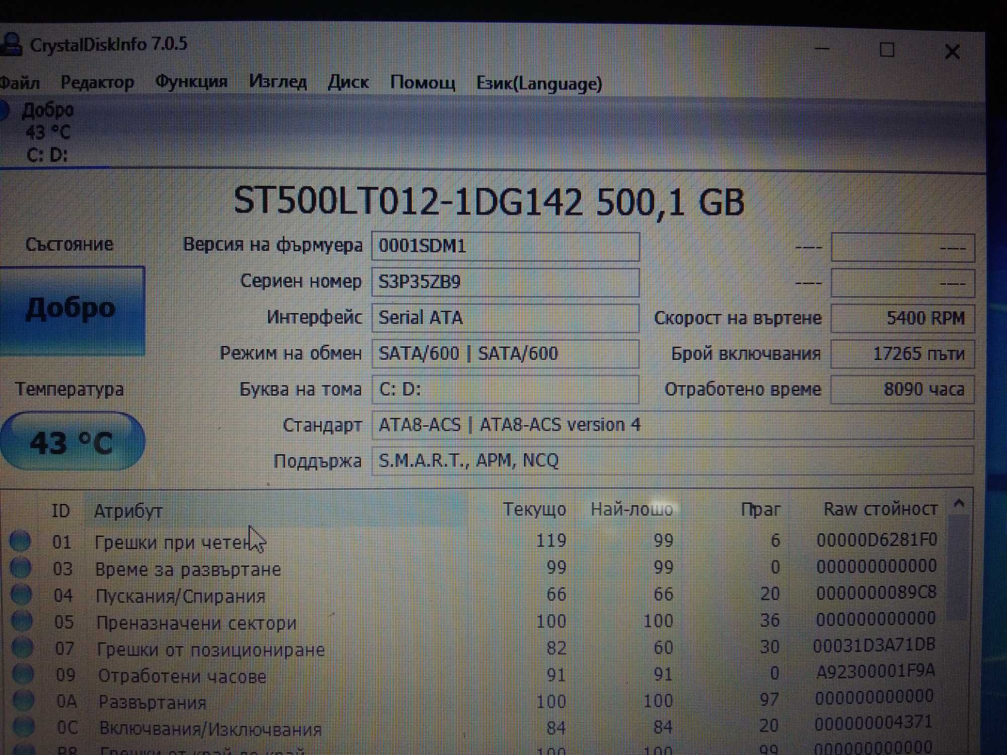Click the status circle for attribute 01
The width and height of the screenshot is (1007, 755).
click(21, 541)
